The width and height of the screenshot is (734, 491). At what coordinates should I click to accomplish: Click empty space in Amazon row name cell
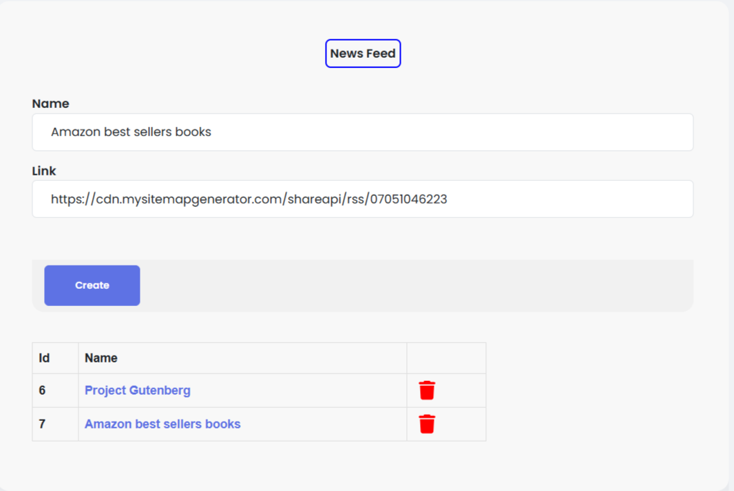(331, 424)
